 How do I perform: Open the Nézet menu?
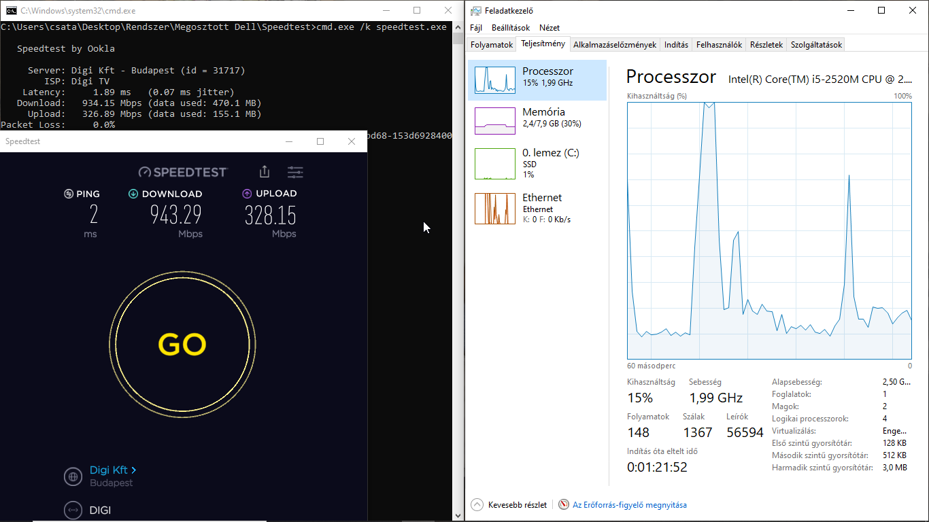550,28
